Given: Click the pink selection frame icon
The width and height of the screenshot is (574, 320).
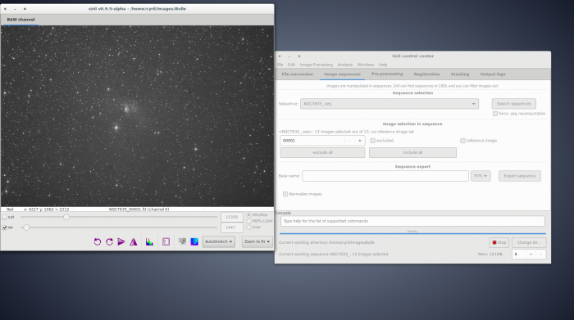Looking at the screenshot, I should point(166,241).
